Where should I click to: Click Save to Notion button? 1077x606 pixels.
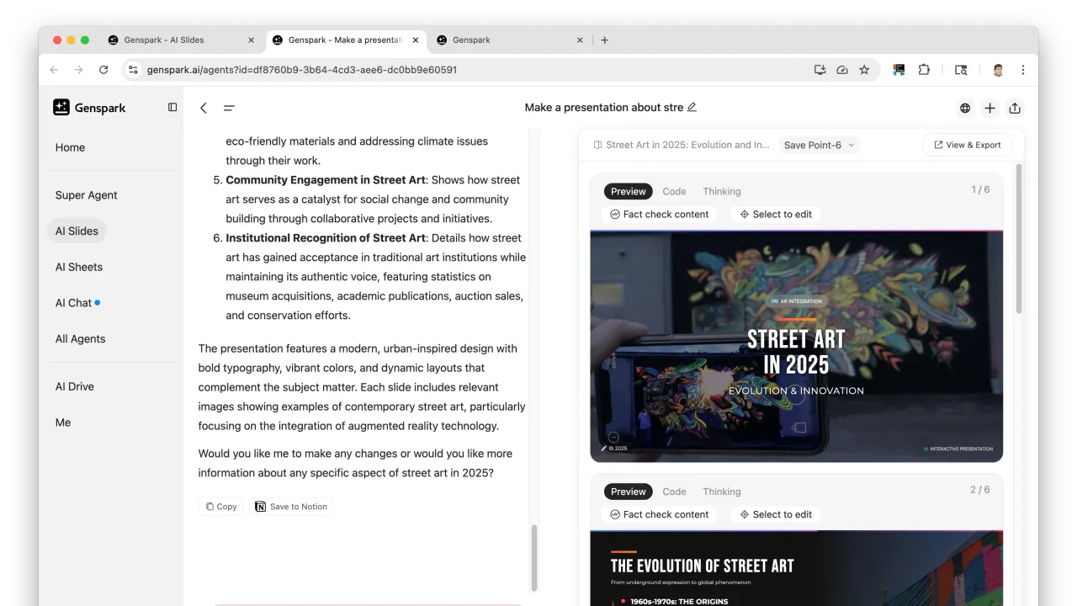click(291, 507)
